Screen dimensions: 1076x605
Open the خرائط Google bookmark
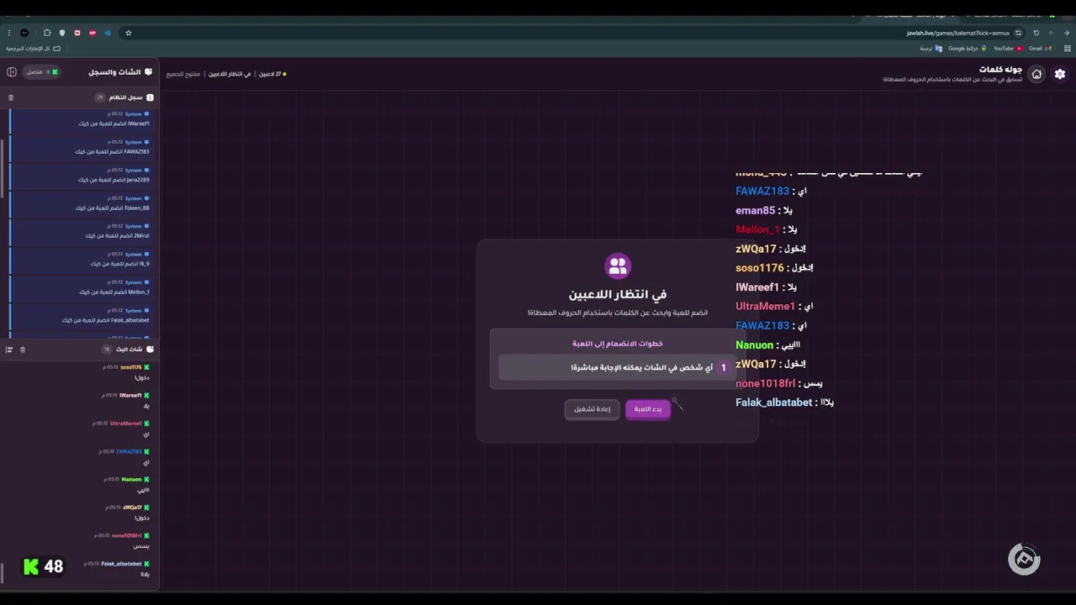(x=967, y=49)
